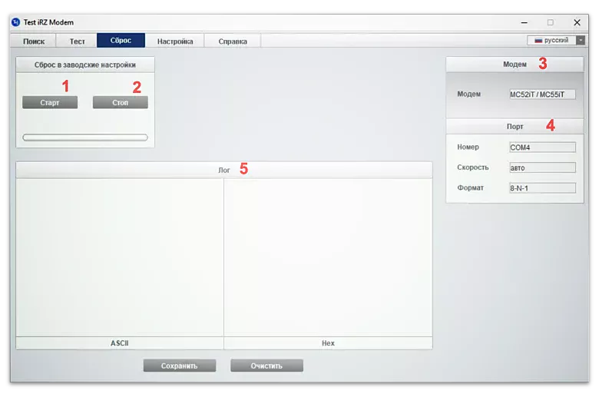Click the Модем model field
Viewport: 599px width, 394px height.
(541, 94)
